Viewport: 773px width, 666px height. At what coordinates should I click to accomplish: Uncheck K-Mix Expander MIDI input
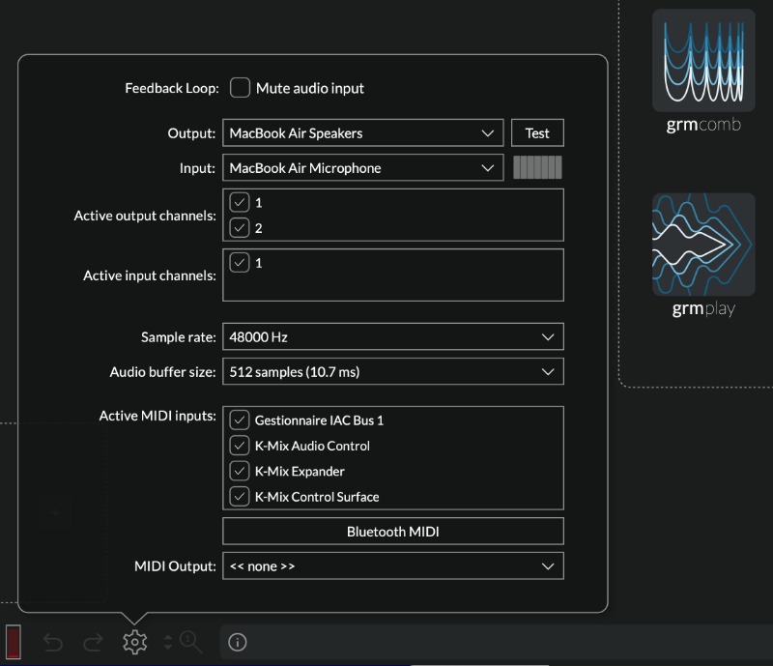238,471
